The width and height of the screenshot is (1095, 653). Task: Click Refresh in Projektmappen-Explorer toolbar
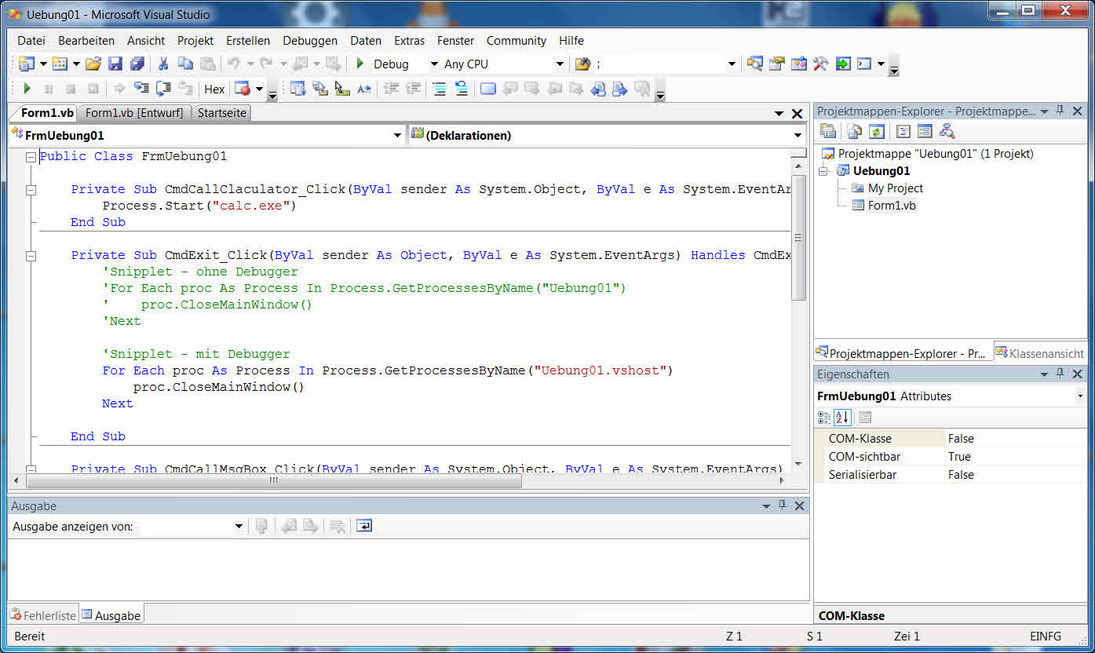point(876,131)
